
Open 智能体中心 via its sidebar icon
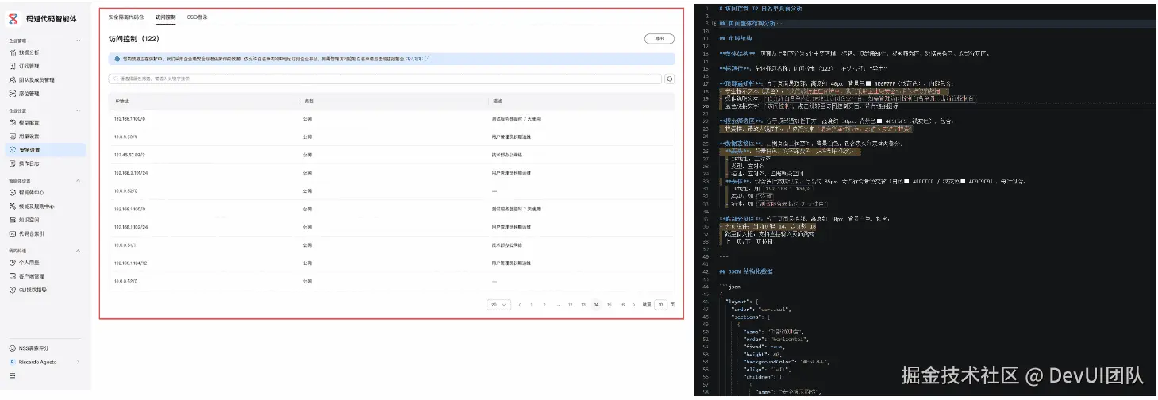click(12, 192)
